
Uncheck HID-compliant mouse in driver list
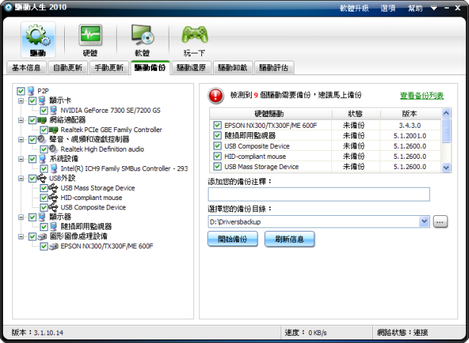217,156
